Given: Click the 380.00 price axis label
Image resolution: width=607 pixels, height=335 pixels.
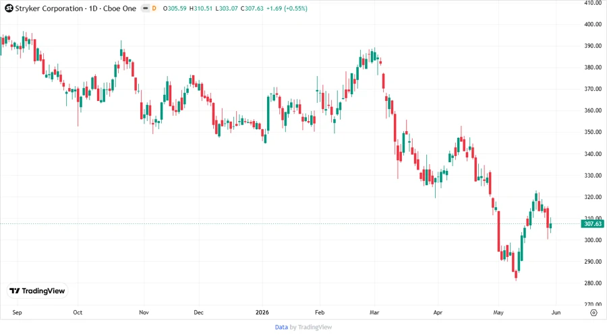Looking at the screenshot, I should tap(593, 67).
